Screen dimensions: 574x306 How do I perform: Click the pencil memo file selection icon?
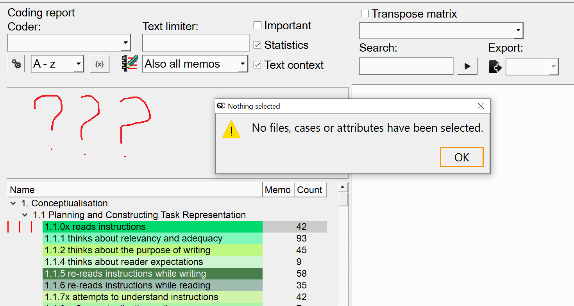pos(130,63)
